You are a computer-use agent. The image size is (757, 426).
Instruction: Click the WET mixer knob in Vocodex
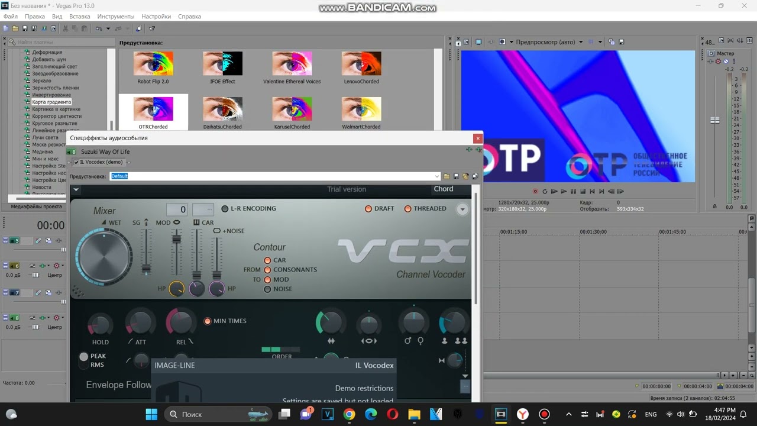[x=104, y=257]
